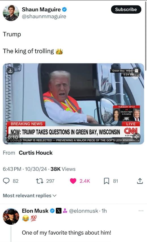
Task: Expand the Most relevant replies dropdown
Action: (x=30, y=196)
